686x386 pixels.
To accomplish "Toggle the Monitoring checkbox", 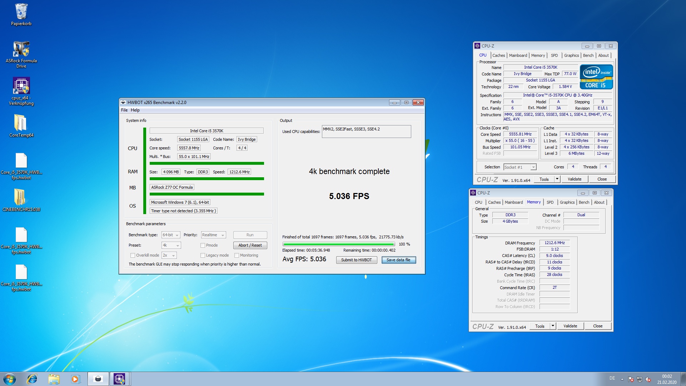I will click(x=237, y=255).
